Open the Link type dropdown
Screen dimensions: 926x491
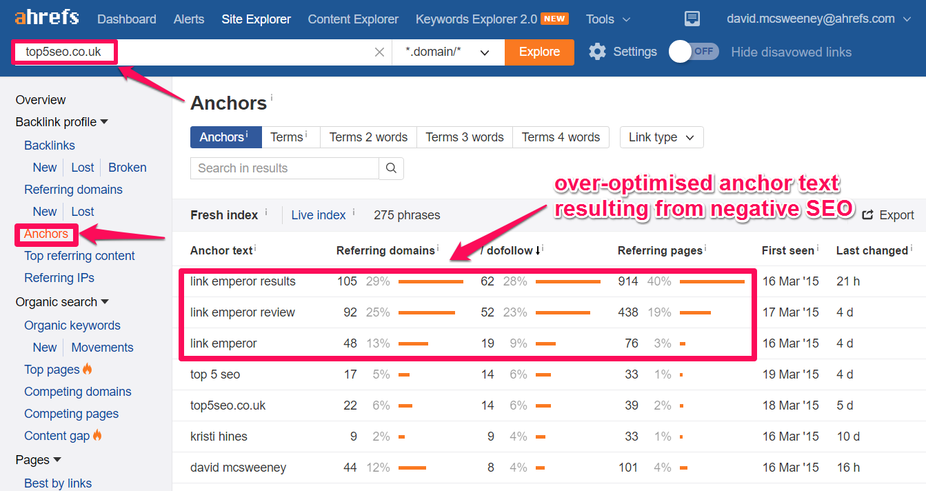coord(661,137)
